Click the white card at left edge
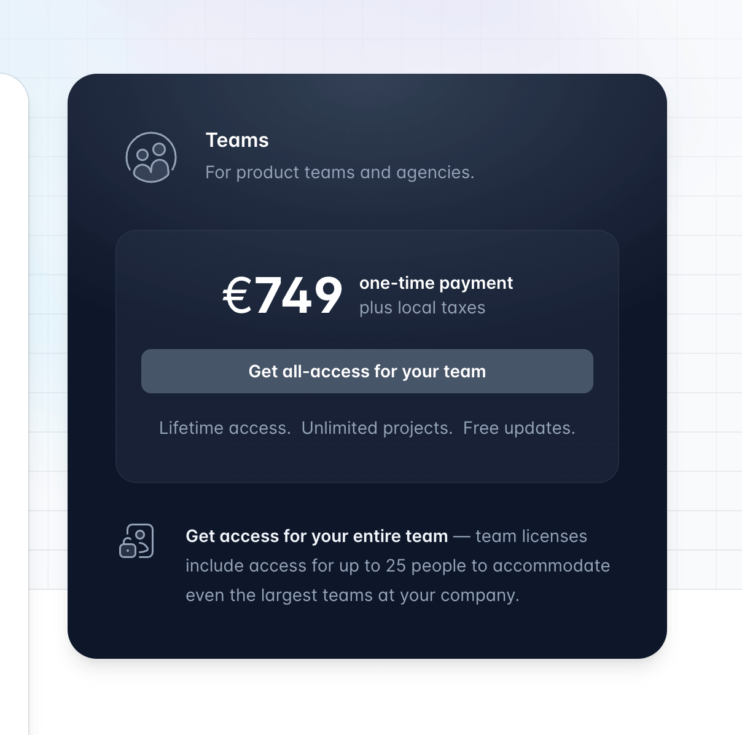The image size is (742, 735). click(x=14, y=369)
